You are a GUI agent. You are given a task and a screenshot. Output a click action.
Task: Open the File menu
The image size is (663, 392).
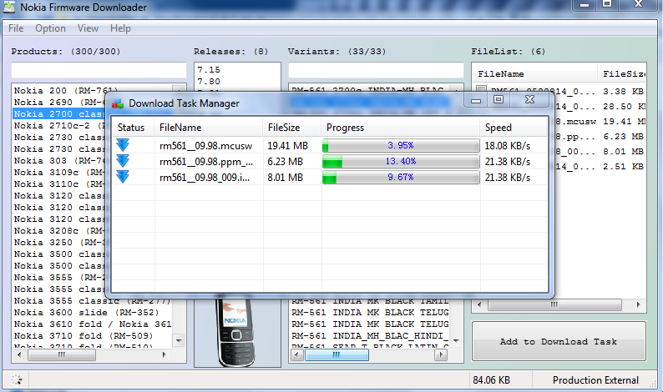pos(16,28)
